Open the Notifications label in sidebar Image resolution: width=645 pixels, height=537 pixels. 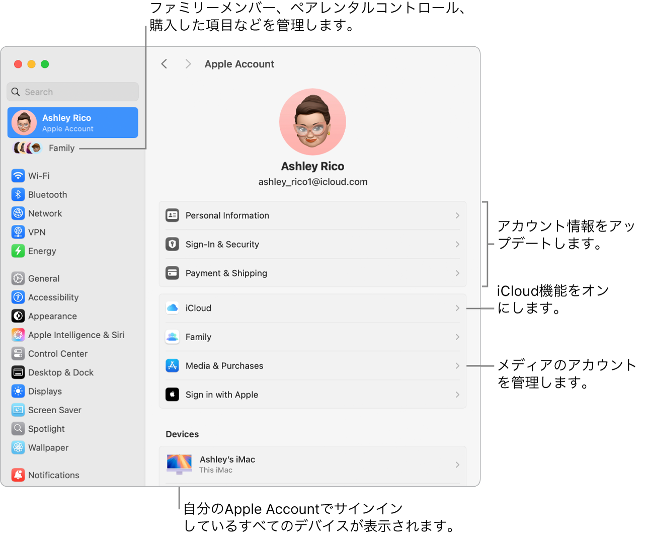click(54, 475)
